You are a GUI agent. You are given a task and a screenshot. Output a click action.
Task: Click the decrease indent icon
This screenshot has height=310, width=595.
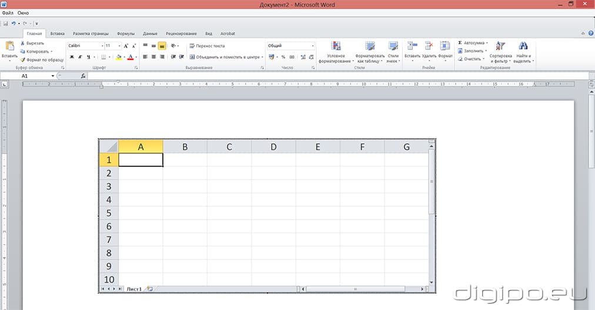(173, 57)
